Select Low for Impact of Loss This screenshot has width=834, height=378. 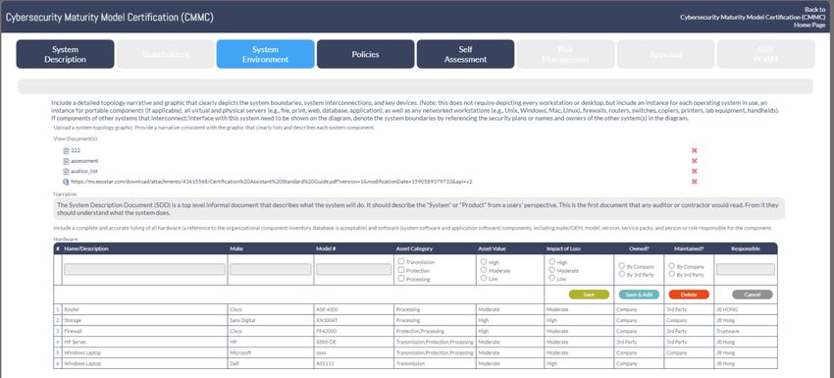[x=552, y=278]
